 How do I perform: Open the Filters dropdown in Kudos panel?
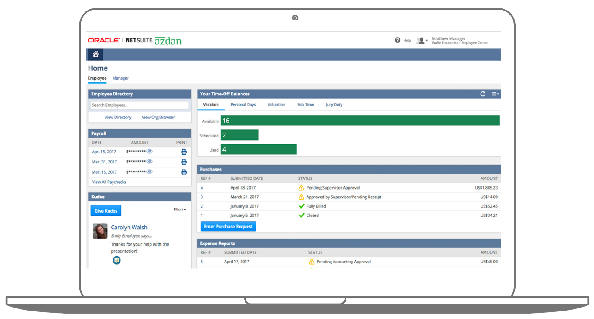click(179, 209)
